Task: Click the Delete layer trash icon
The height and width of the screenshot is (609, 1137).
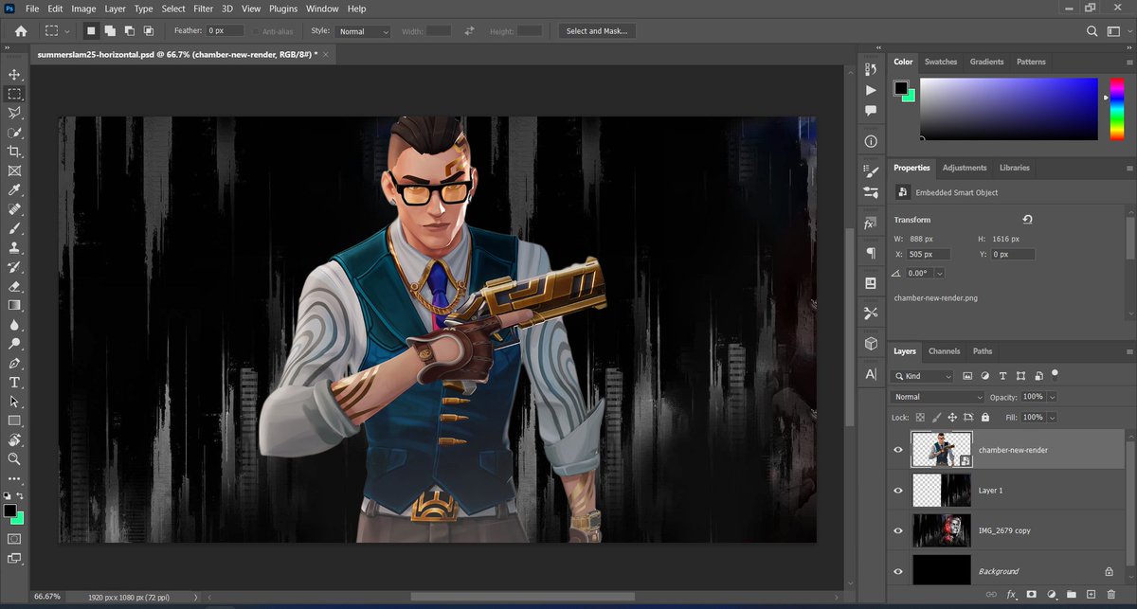Action: pyautogui.click(x=1111, y=595)
